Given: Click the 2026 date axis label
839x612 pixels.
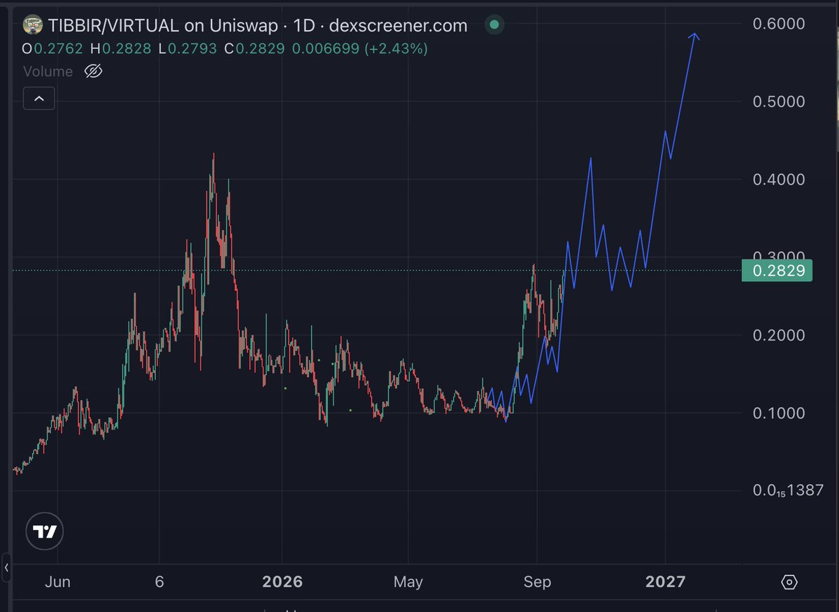Looking at the screenshot, I should (x=282, y=582).
